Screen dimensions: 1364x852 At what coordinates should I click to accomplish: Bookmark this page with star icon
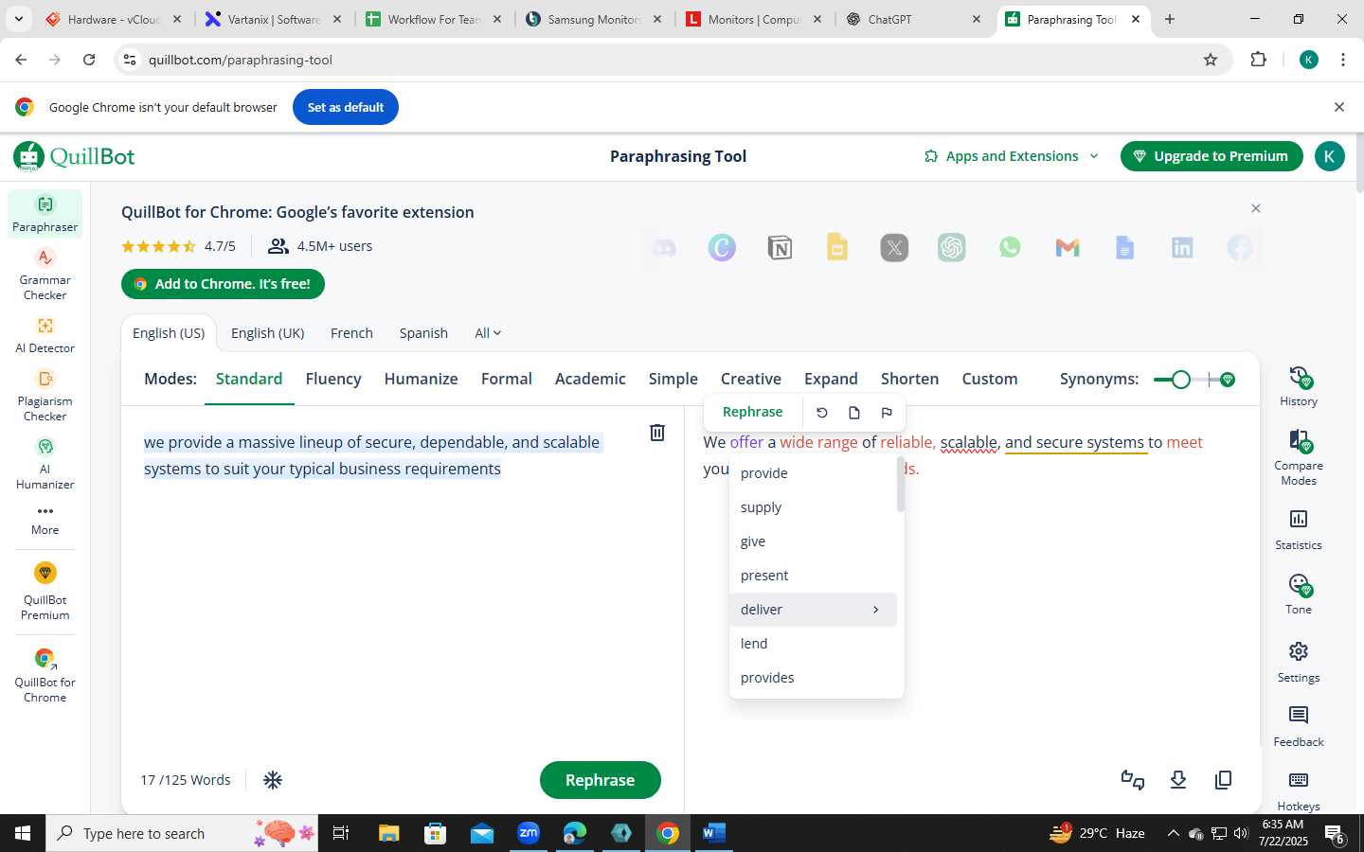(1211, 60)
